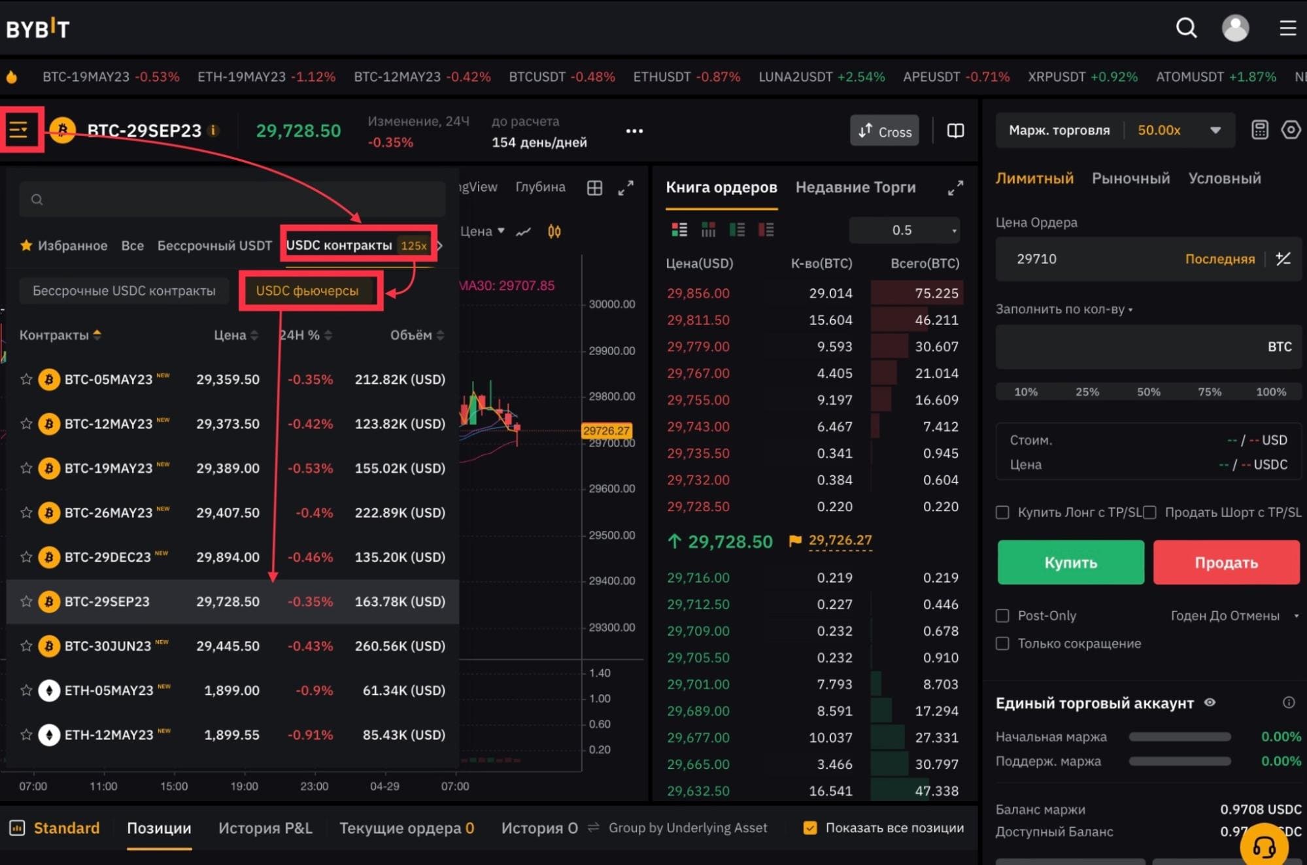Set quantity slider to 100%
Viewport: 1307px width, 865px height.
[1270, 392]
